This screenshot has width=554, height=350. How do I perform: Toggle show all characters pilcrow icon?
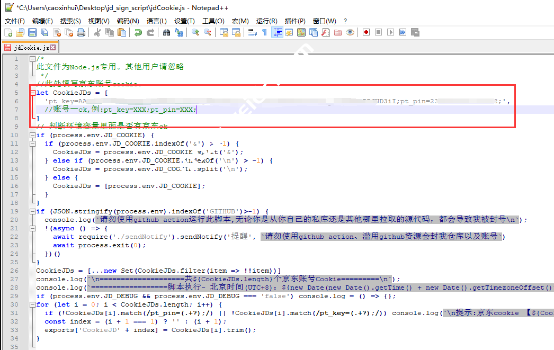click(265, 33)
